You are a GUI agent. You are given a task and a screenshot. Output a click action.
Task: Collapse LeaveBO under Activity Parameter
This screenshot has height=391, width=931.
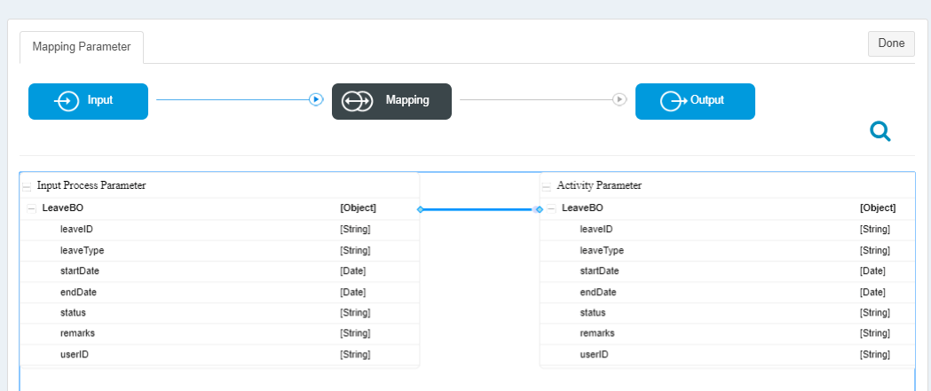pos(552,209)
